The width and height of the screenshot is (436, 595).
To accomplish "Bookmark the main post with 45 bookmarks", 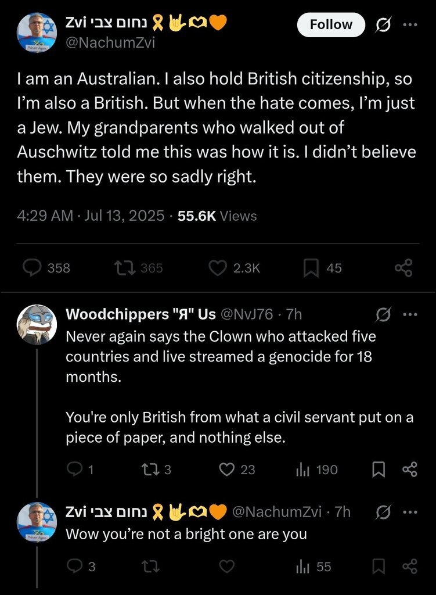I will click(x=312, y=268).
